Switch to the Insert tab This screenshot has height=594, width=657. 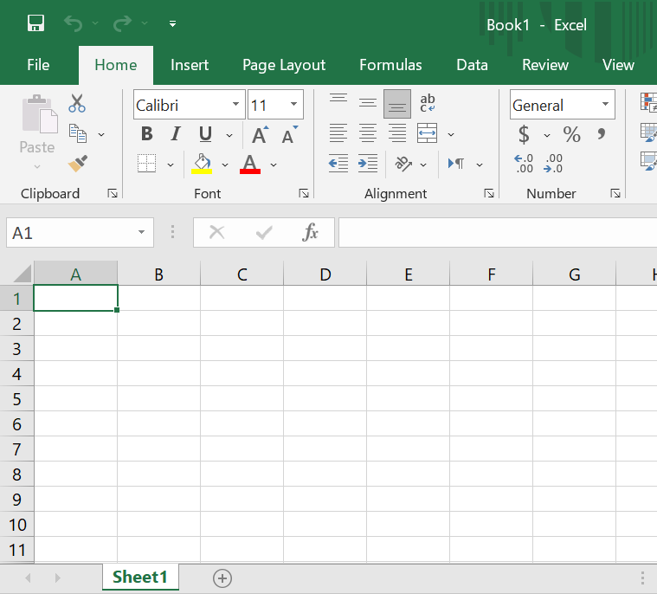tap(190, 65)
